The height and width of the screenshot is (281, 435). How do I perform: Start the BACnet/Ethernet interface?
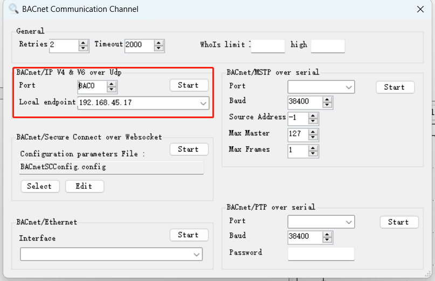click(x=188, y=235)
